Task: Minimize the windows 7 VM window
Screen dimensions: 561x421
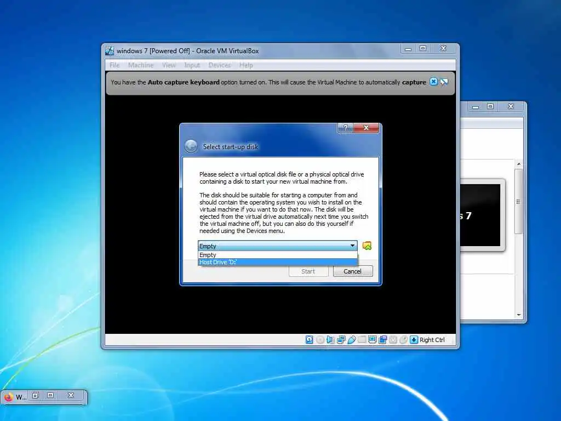Action: pos(408,49)
